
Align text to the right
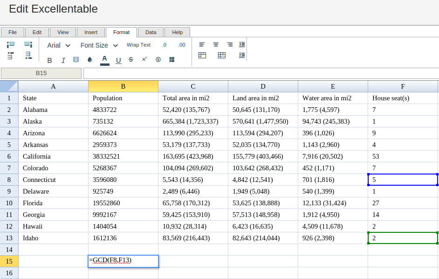coord(230,45)
